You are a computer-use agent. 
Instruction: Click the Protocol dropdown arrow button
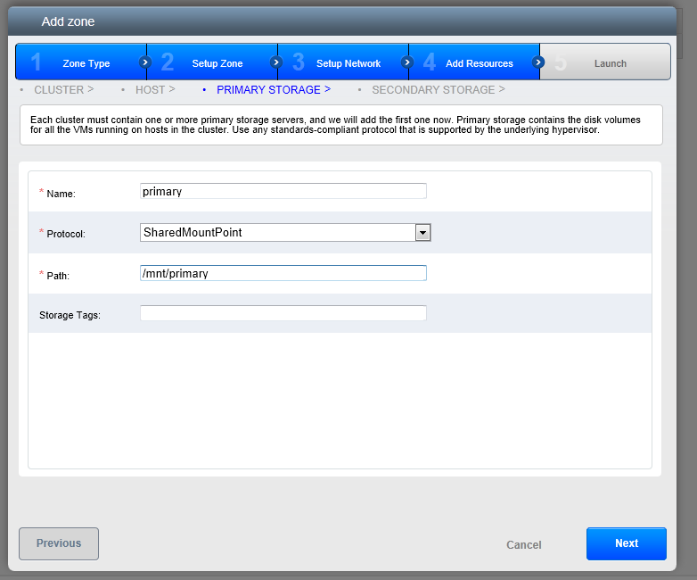coord(422,232)
